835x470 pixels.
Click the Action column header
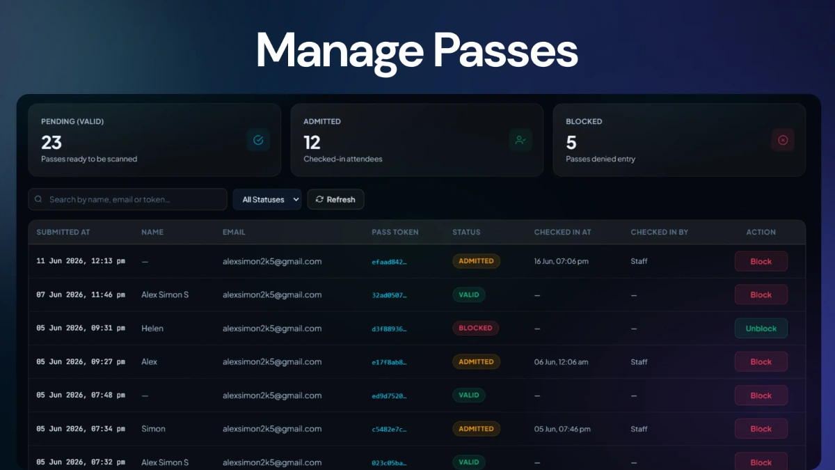(x=761, y=232)
